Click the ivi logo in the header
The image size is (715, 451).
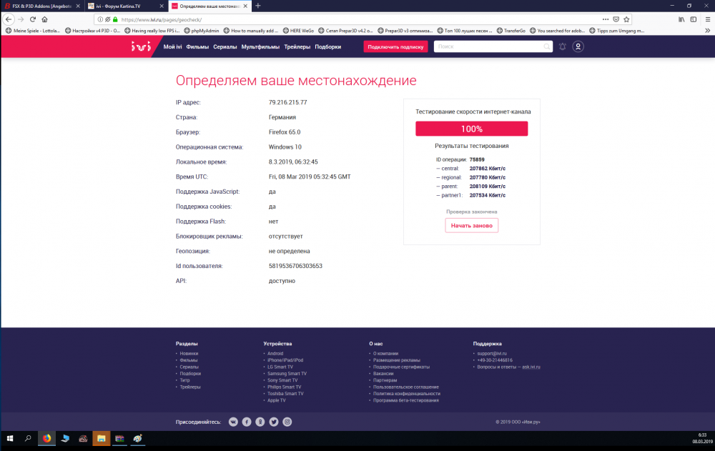coord(142,46)
